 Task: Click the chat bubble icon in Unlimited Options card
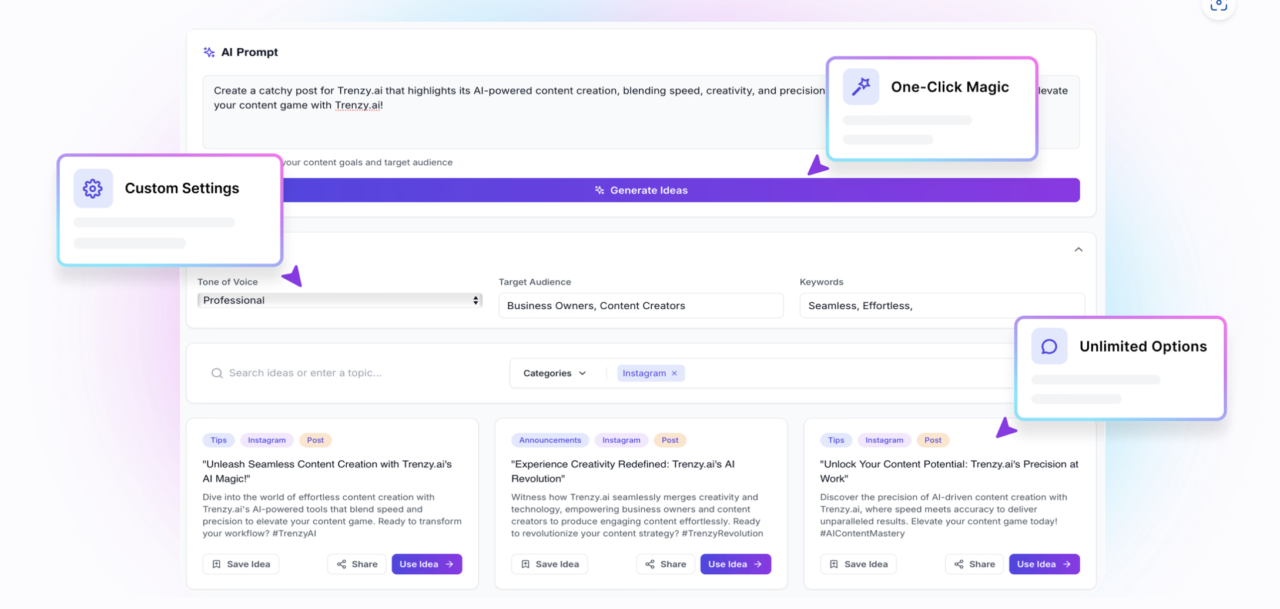tap(1049, 346)
